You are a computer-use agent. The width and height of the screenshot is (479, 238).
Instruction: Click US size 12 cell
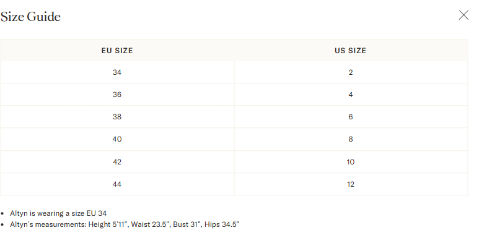click(x=351, y=184)
